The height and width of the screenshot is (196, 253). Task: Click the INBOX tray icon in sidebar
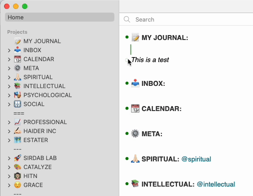click(x=17, y=50)
